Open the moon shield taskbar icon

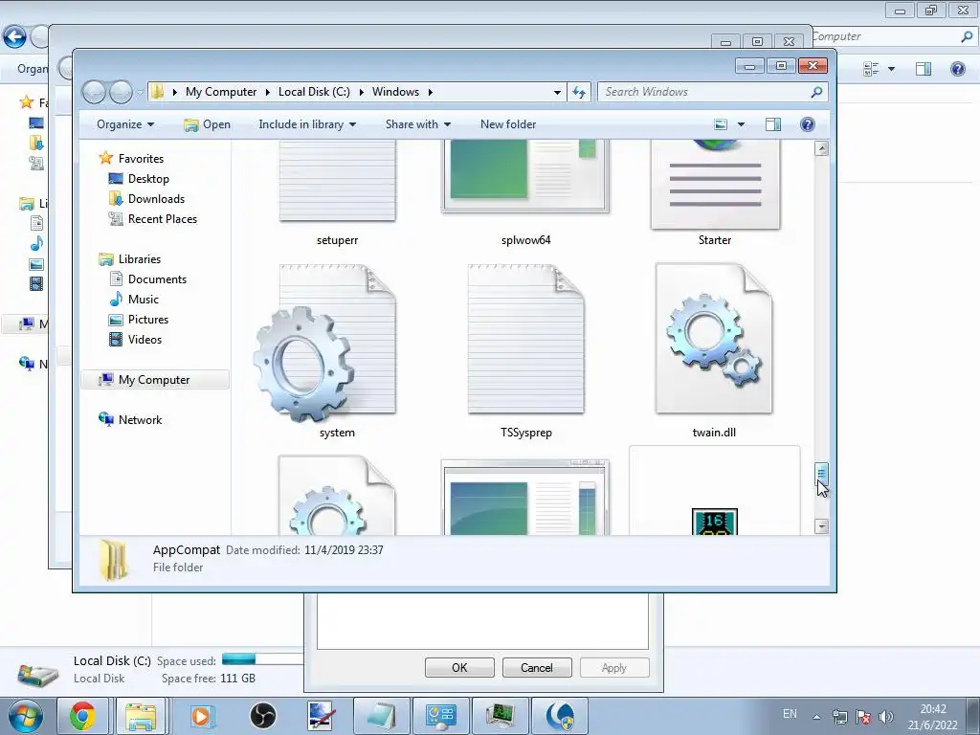[x=559, y=716]
